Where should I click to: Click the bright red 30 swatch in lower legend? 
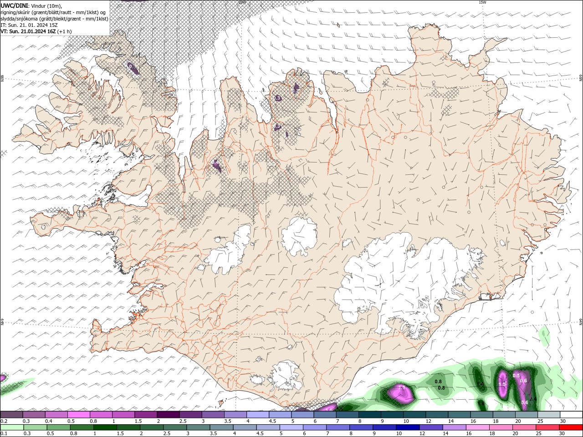(570, 427)
